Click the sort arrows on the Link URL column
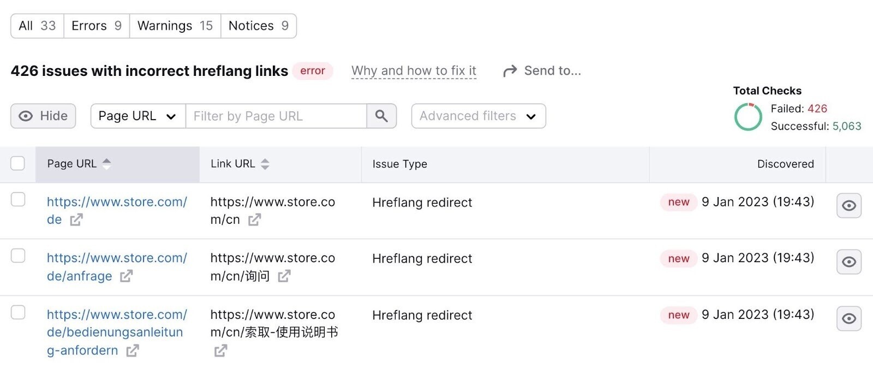Viewport: 873px width, 368px height. coord(265,163)
